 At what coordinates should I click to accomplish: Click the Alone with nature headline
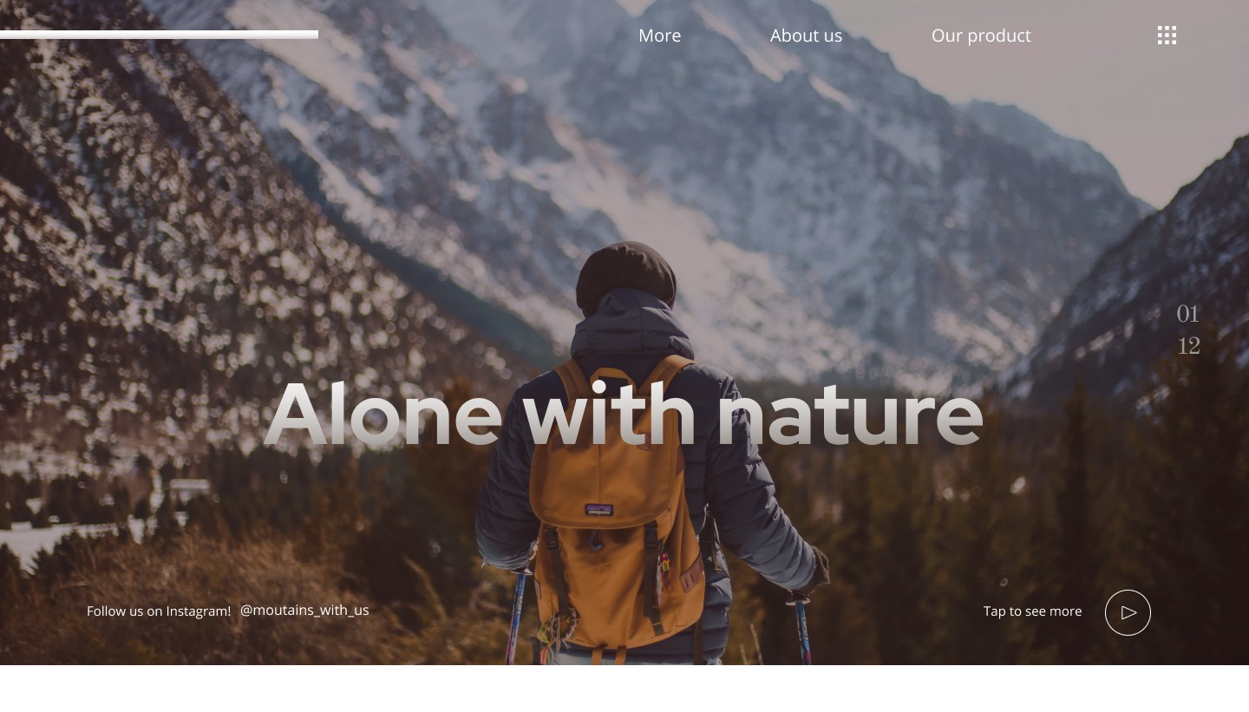(x=623, y=415)
